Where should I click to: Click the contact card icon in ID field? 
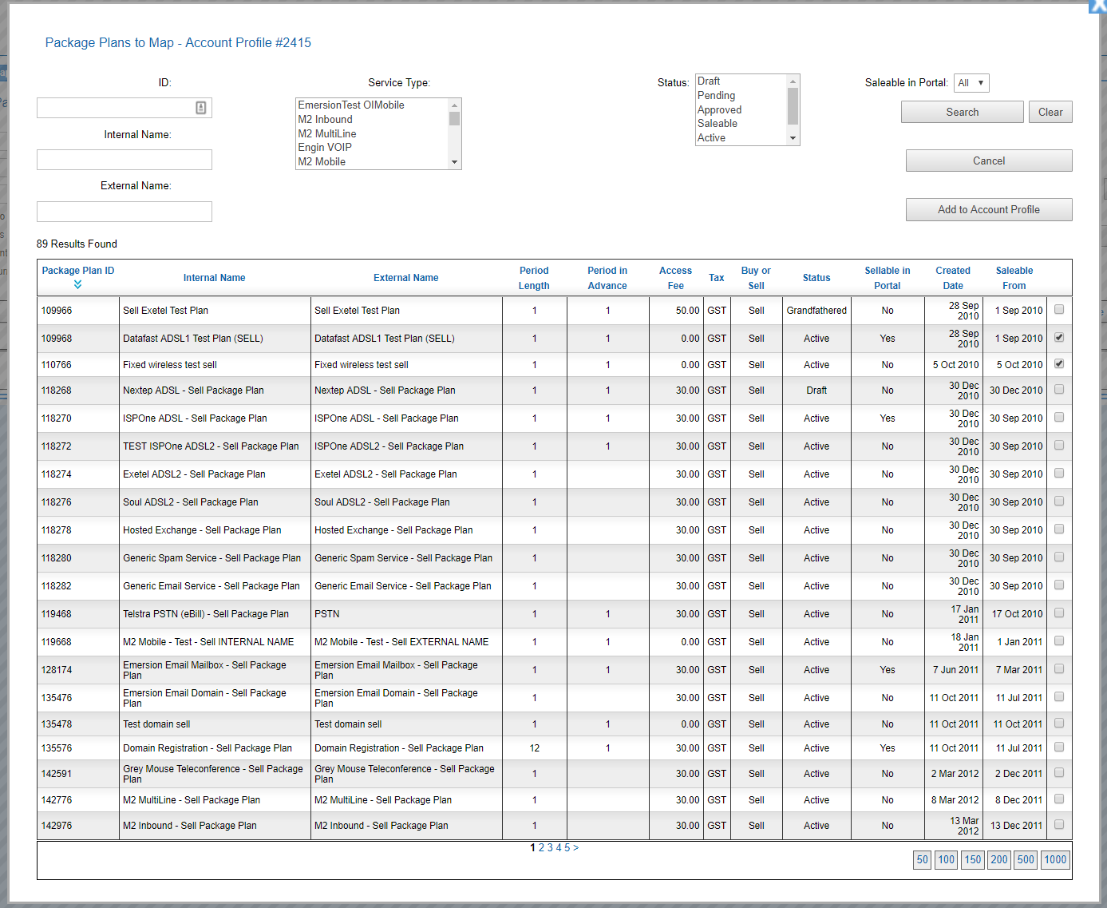coord(201,108)
